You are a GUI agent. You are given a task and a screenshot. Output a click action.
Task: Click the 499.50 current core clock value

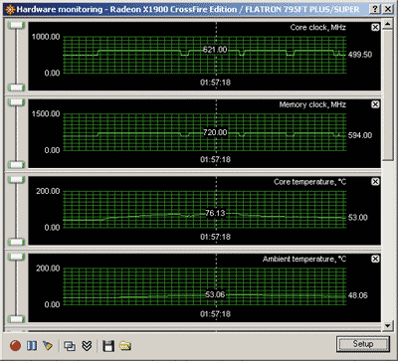(360, 55)
